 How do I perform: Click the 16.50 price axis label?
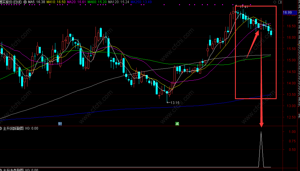[x=291, y=26]
